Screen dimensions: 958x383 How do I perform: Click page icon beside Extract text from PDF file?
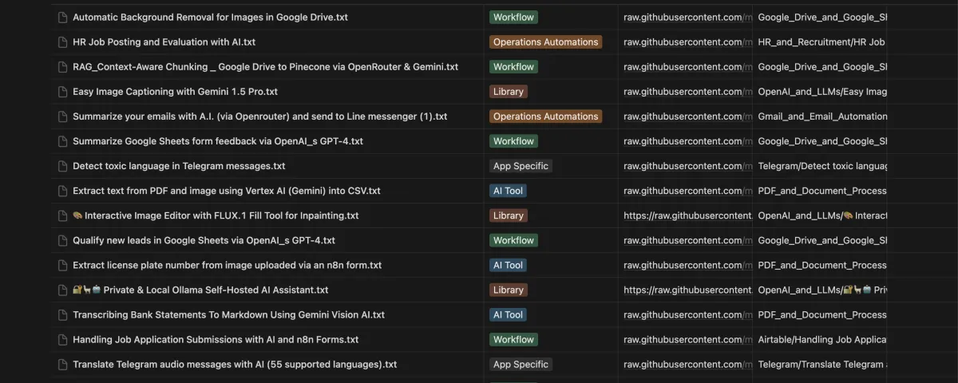61,191
